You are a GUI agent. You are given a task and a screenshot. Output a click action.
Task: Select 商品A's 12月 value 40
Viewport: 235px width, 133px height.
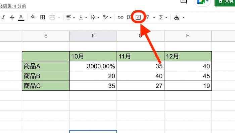(x=188, y=66)
